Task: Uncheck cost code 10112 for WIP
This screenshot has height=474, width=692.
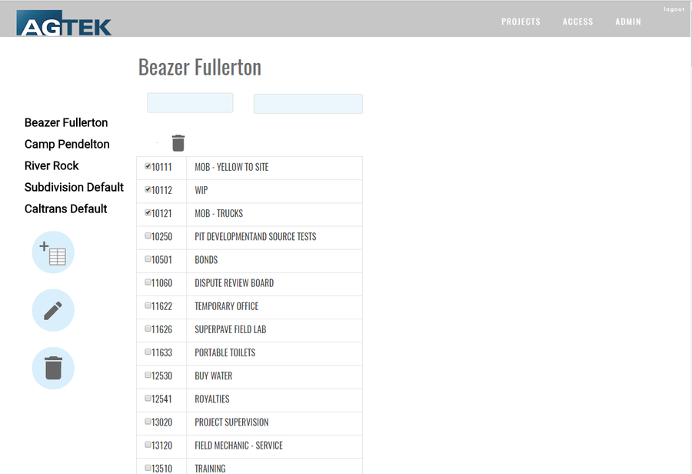Action: (147, 188)
